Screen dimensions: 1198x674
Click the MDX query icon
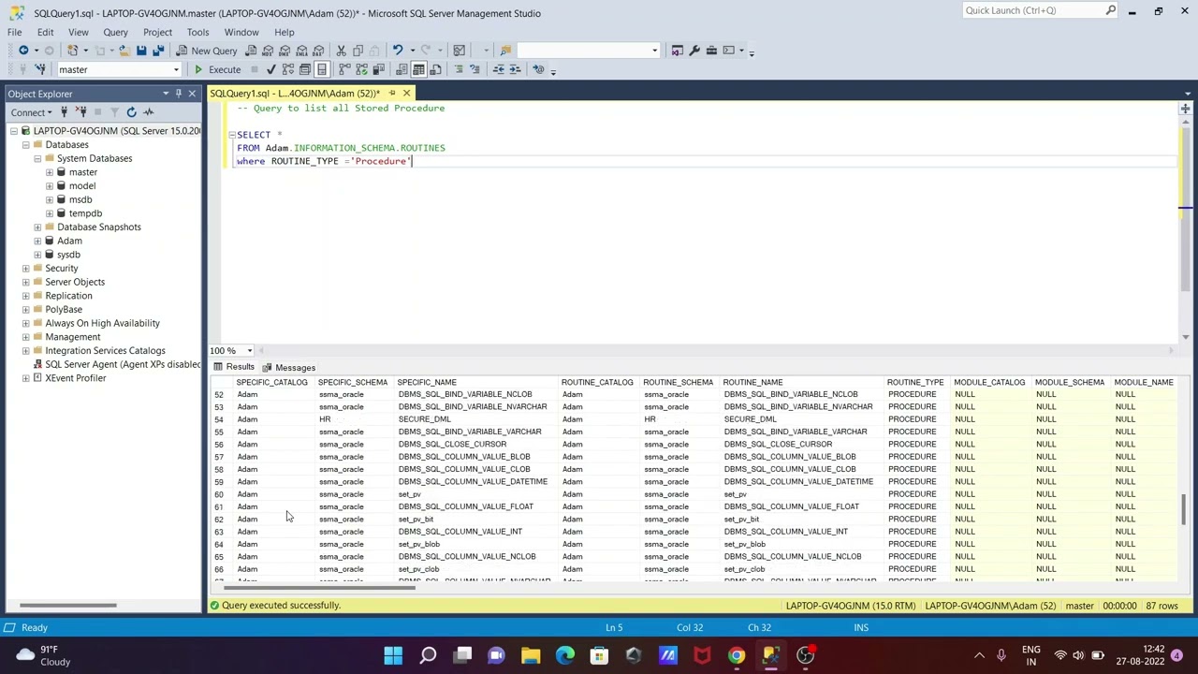coord(268,51)
